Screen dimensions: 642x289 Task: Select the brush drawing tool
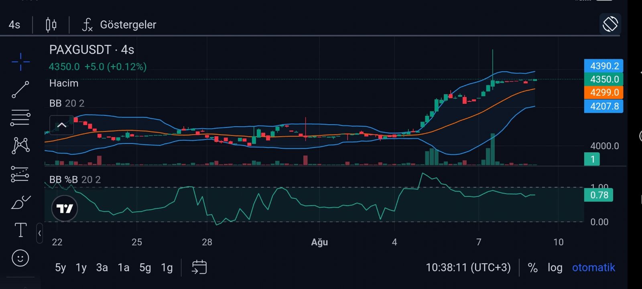point(21,202)
